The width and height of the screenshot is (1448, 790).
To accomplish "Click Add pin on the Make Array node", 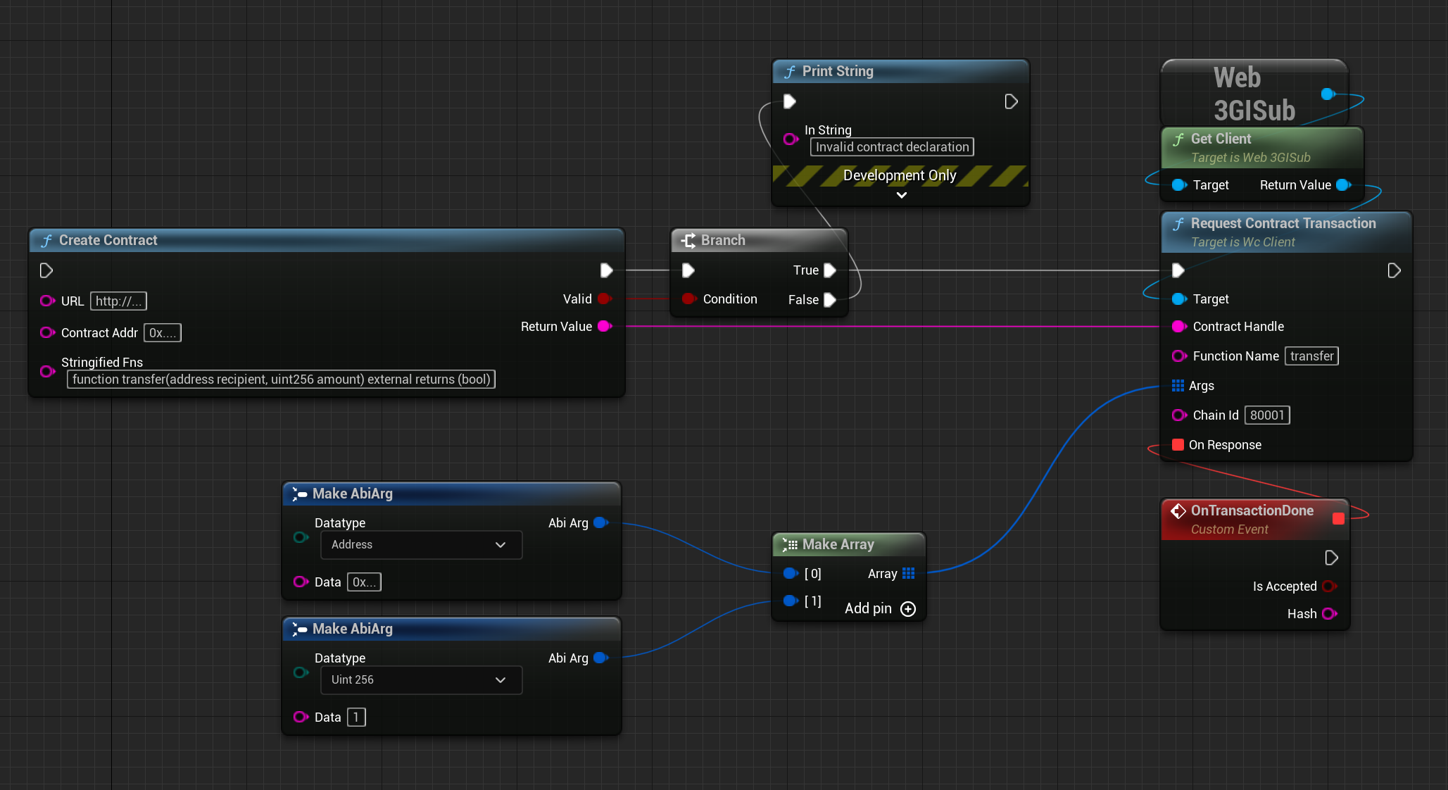I will coord(907,608).
